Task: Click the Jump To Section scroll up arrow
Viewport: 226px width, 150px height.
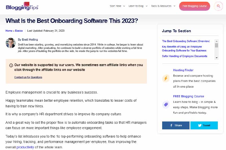Action: coord(216,41)
